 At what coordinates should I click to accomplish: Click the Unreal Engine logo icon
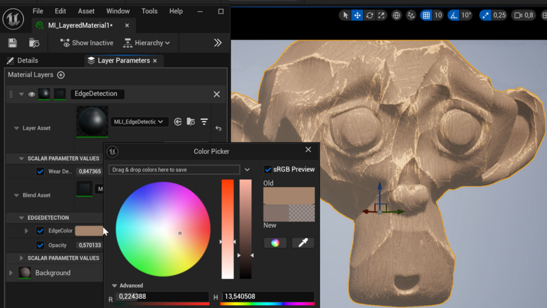click(x=13, y=19)
